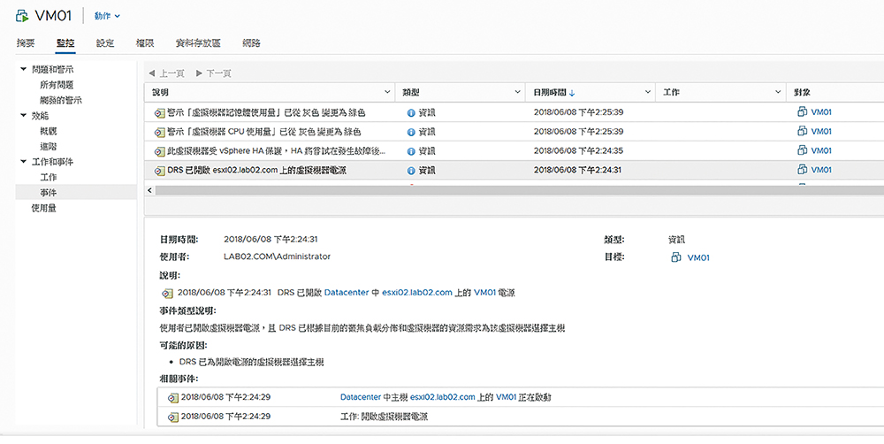Click VM icon beside 目標 VM01

click(676, 257)
